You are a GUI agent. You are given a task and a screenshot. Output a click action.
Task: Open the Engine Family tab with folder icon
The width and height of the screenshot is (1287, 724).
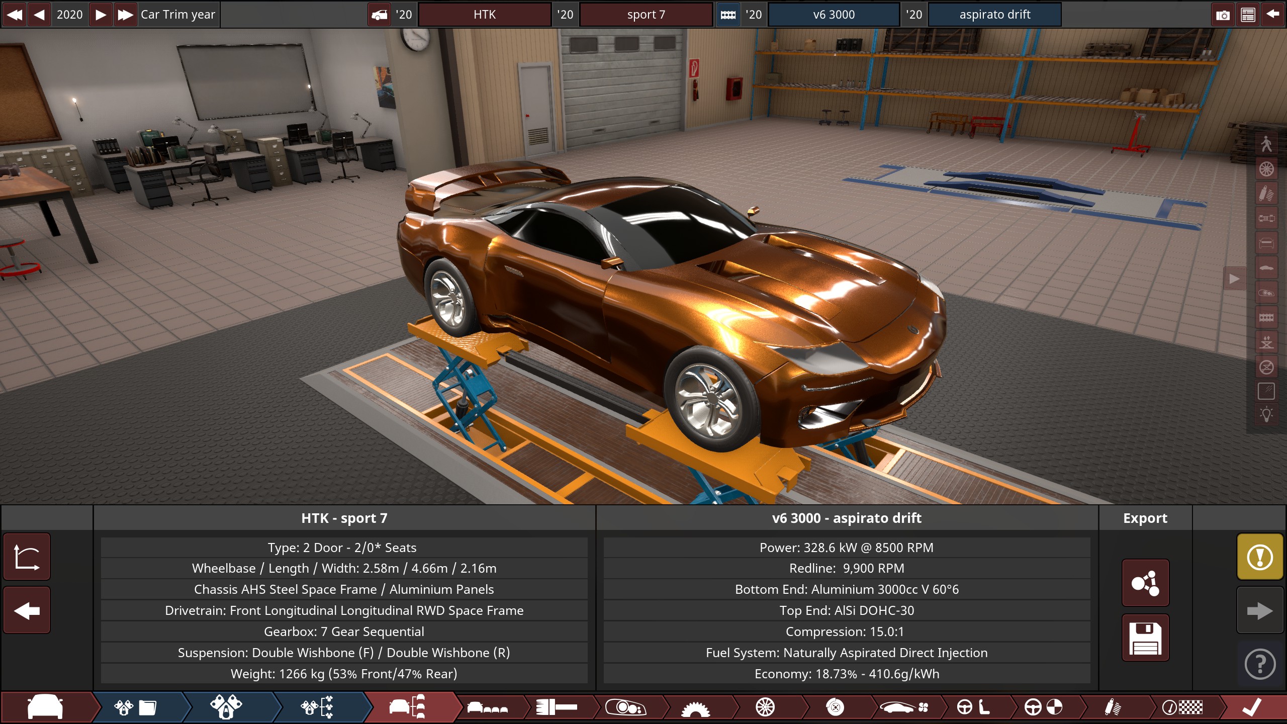(136, 707)
